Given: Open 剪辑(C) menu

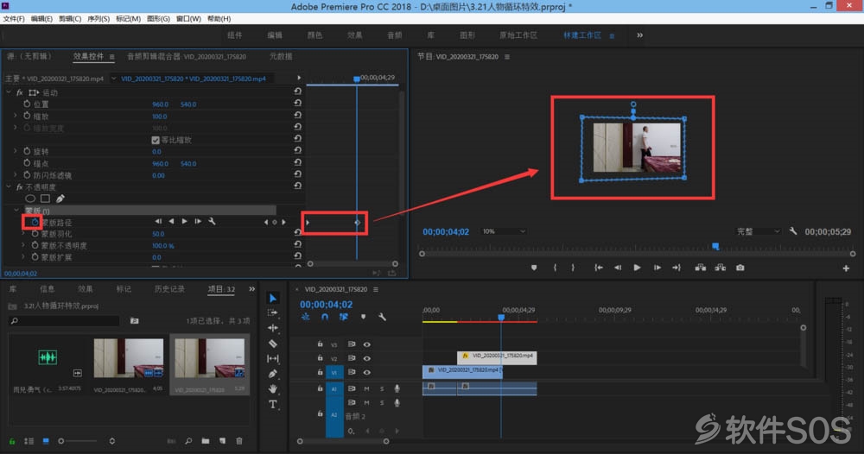Looking at the screenshot, I should tap(70, 19).
